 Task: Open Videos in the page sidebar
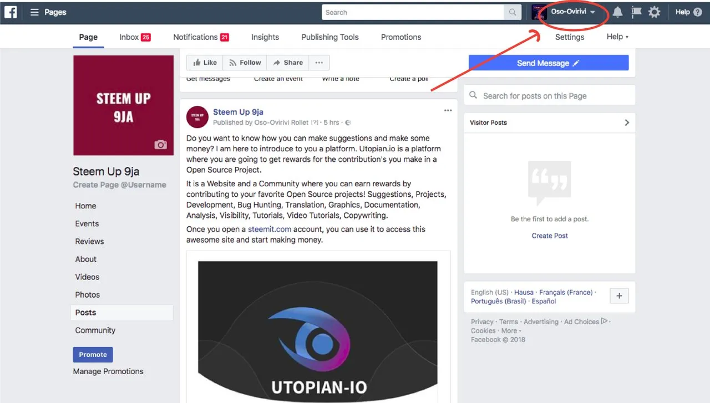(x=88, y=277)
